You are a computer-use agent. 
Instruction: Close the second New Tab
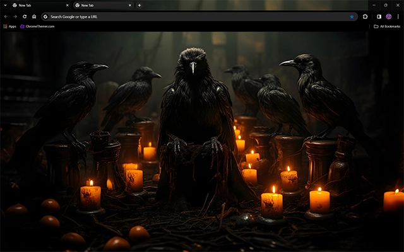(130, 5)
